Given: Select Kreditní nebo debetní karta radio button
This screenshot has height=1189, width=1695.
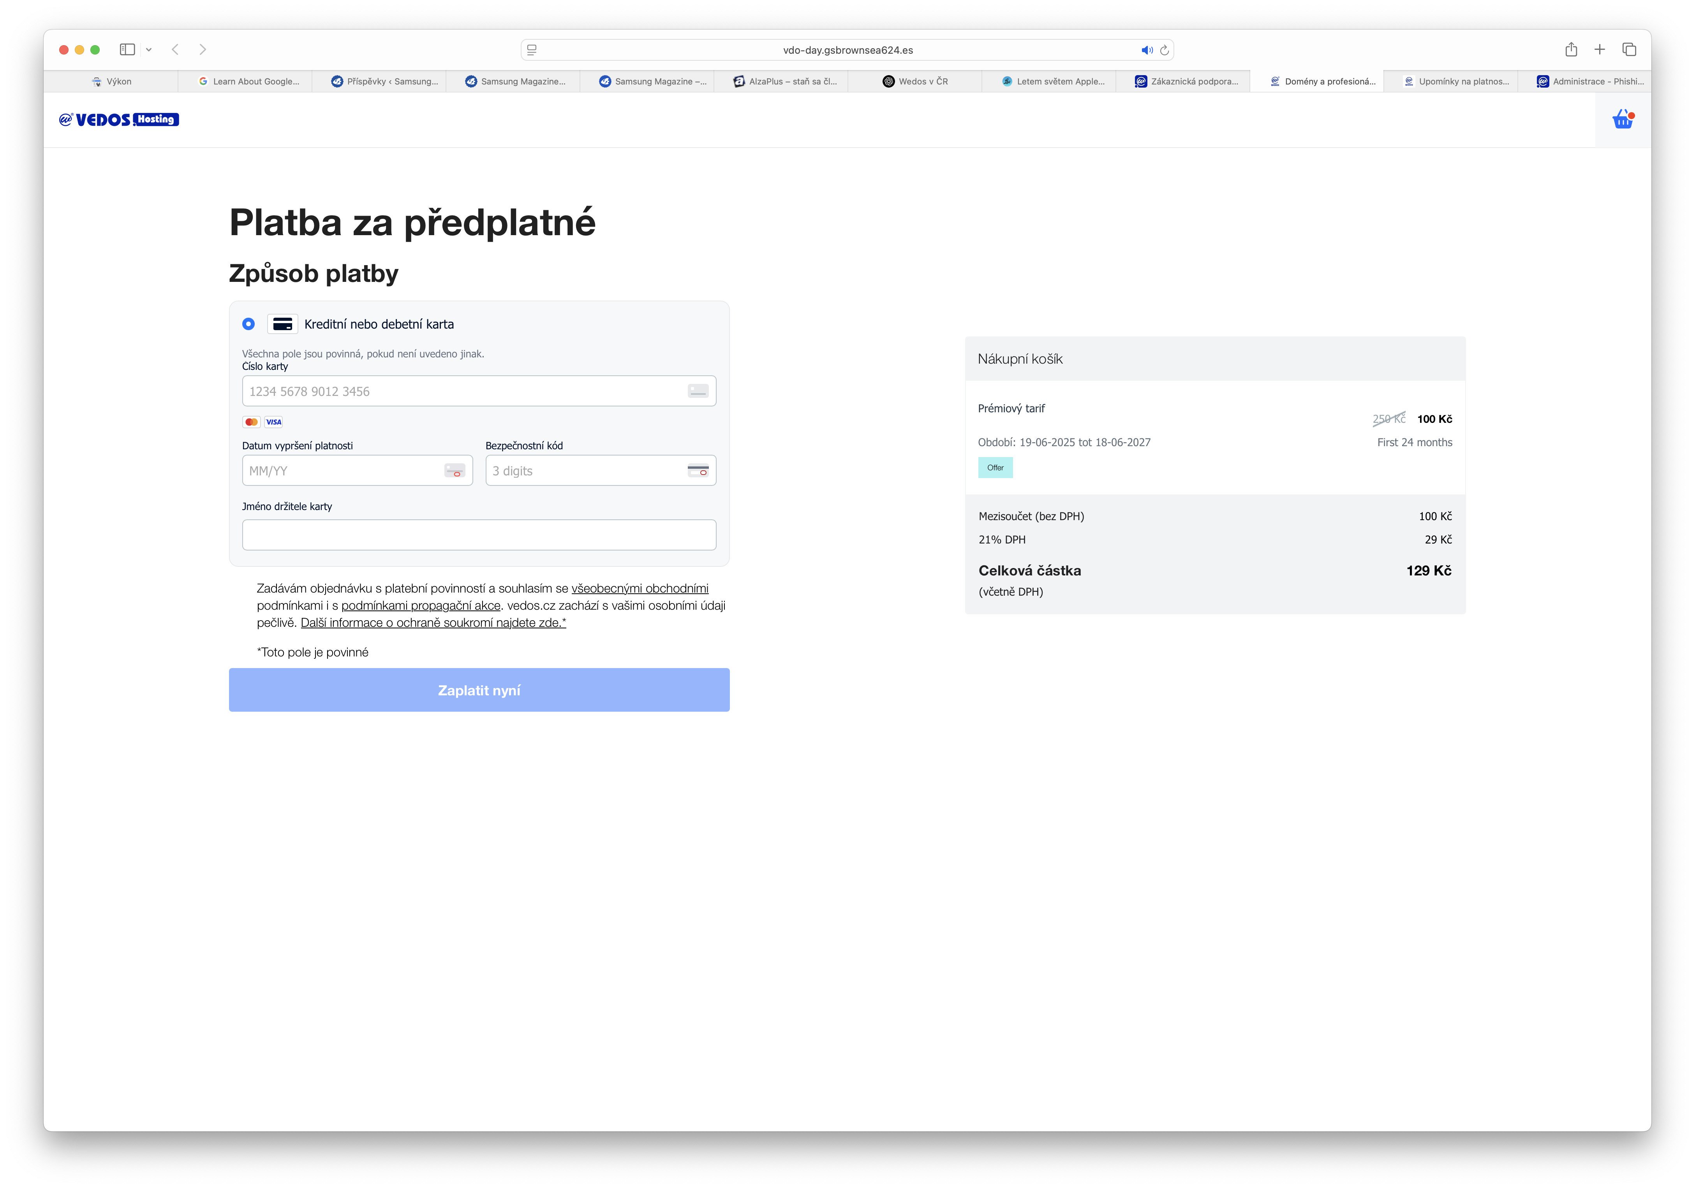Looking at the screenshot, I should [x=249, y=324].
